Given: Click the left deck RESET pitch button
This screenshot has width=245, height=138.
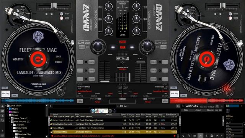Looking at the screenshot, I should point(61,14).
